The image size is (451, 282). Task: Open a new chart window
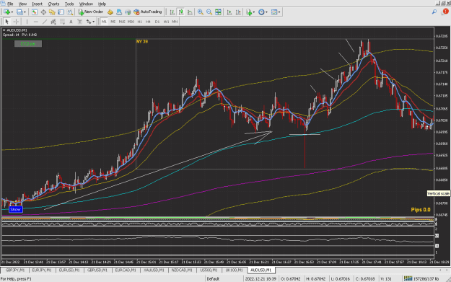(x=7, y=12)
